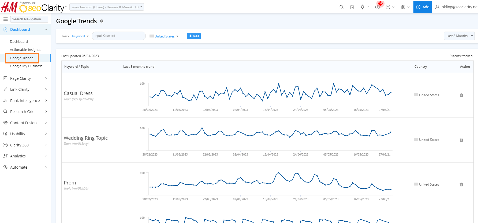The height and width of the screenshot is (223, 478).
Task: Open the Last 3 Months date range dropdown
Action: click(x=459, y=36)
